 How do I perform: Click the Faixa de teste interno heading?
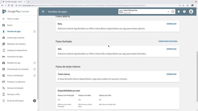[68, 67]
